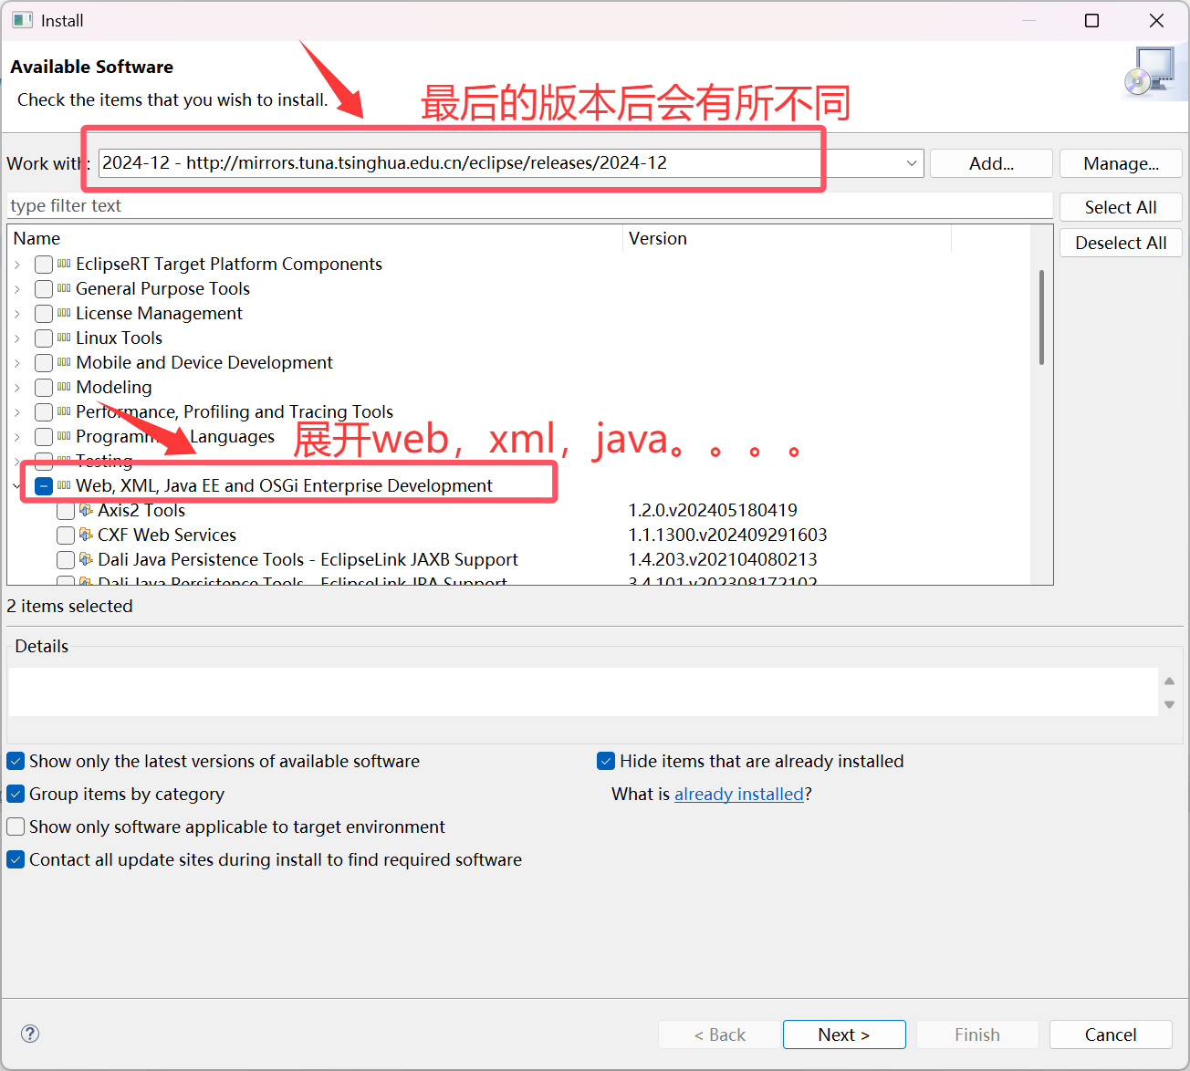Screen dimensions: 1190x1071
Task: Toggle Contact all update sites during install
Action: click(16, 859)
